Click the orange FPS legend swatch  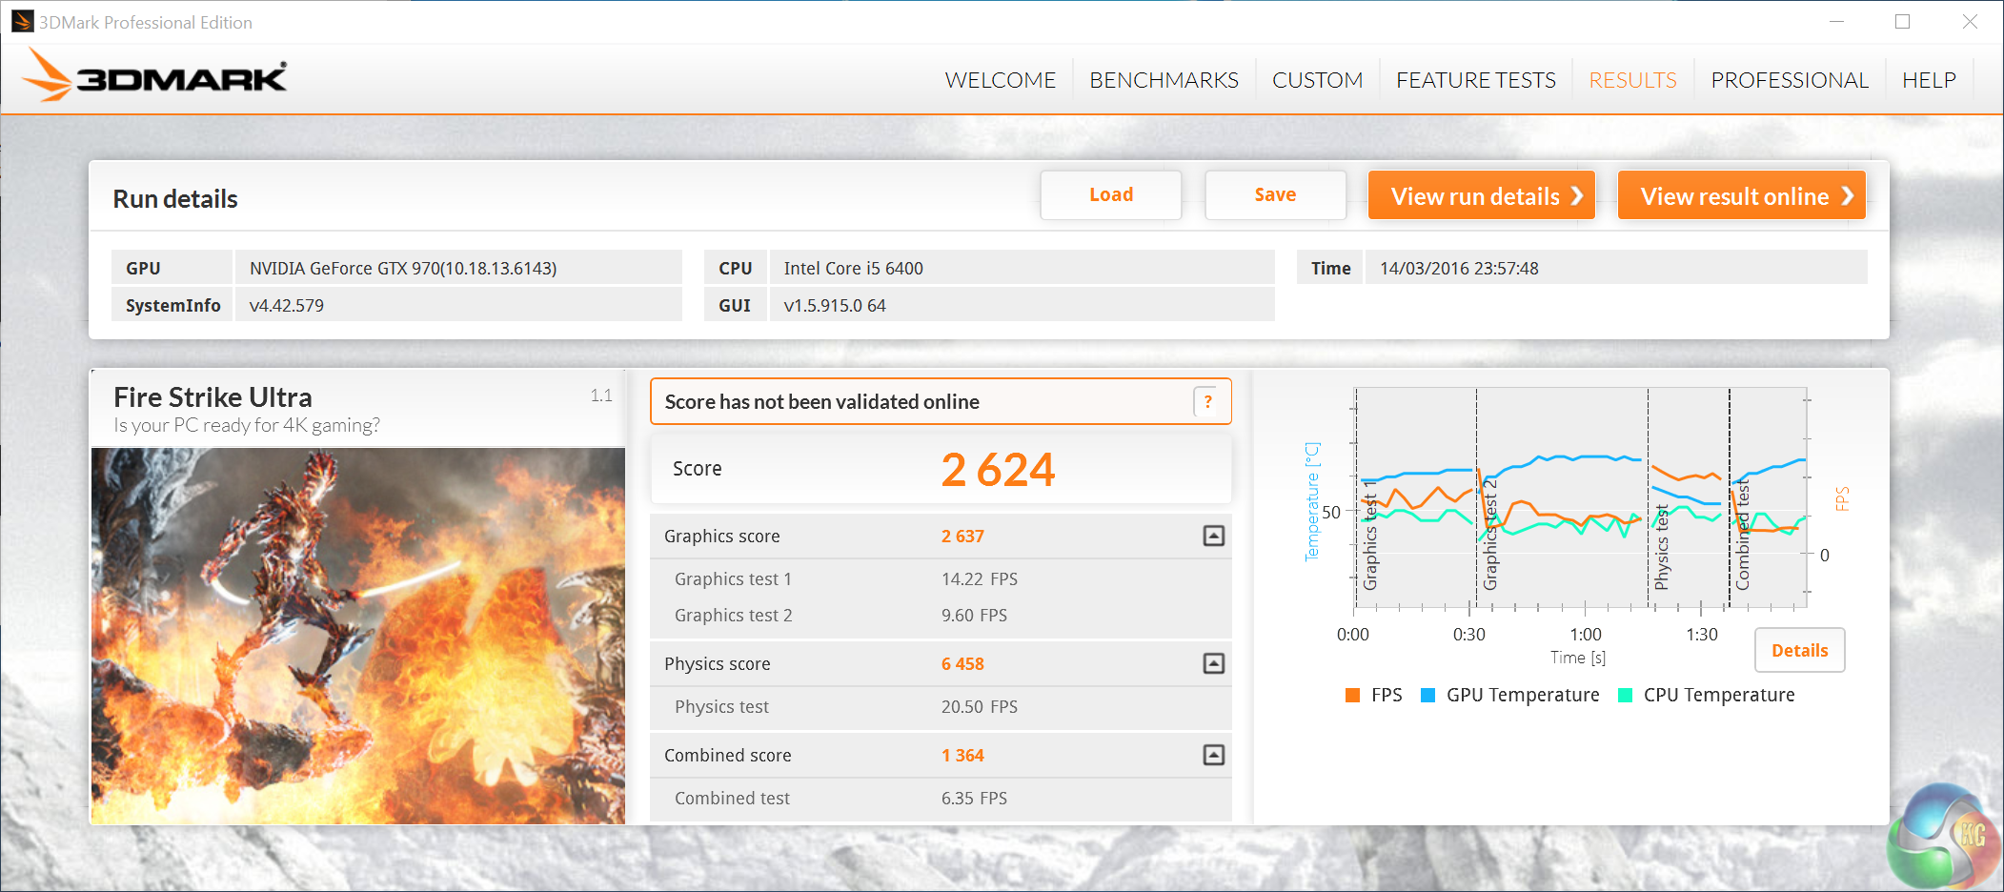tap(1352, 695)
